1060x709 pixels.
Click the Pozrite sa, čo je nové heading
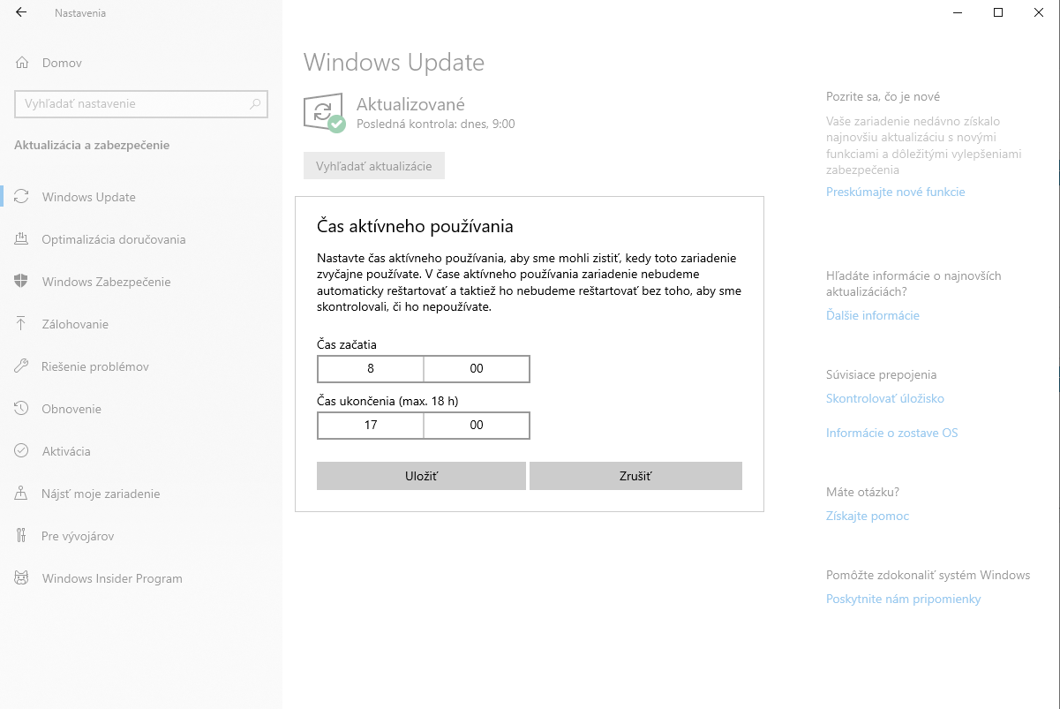[x=883, y=96]
